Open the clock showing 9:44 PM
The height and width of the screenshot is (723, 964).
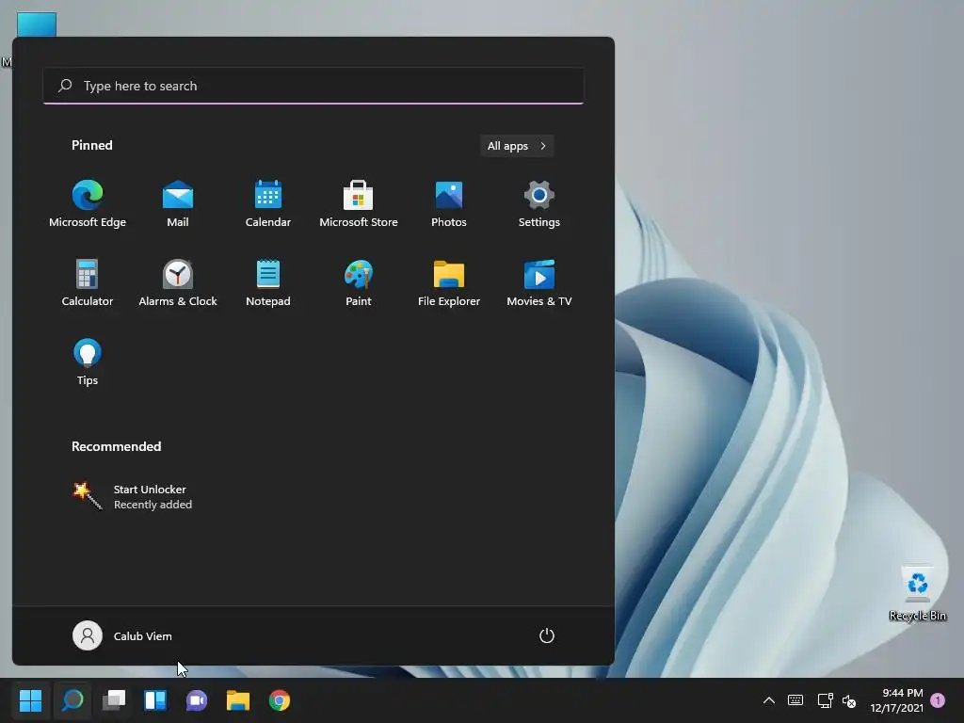click(896, 700)
